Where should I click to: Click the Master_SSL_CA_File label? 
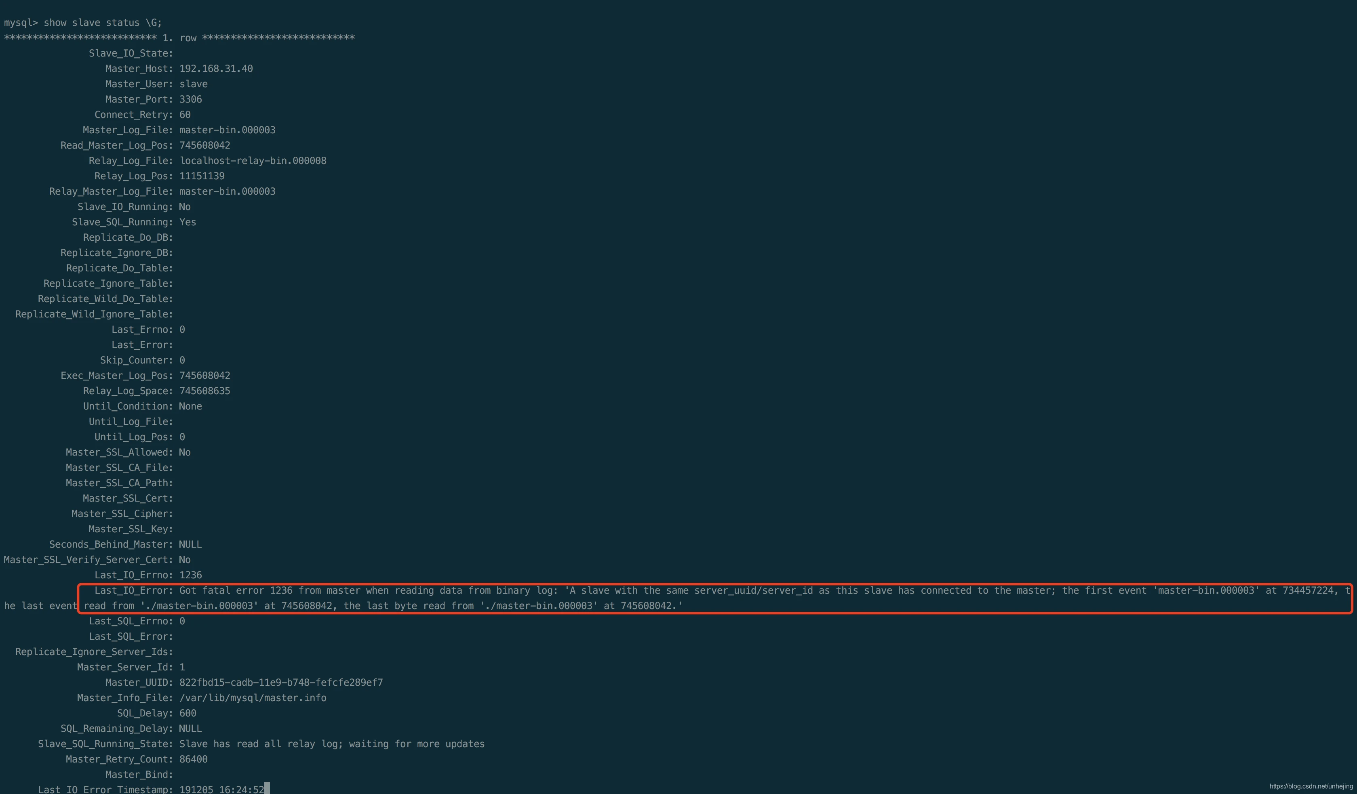119,468
